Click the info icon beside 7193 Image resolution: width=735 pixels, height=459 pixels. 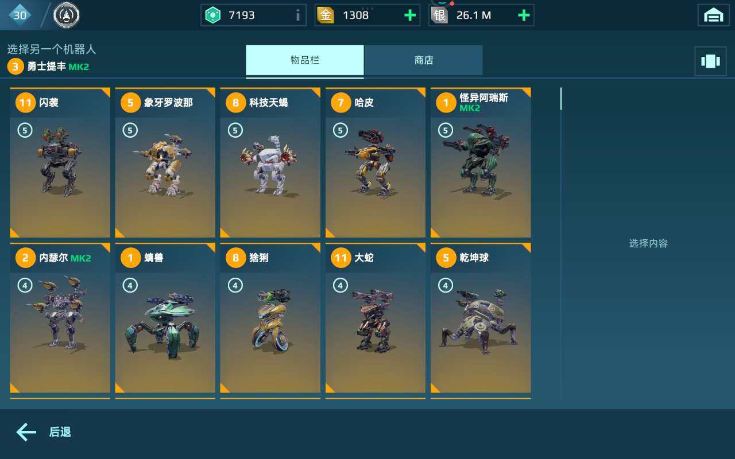[297, 15]
